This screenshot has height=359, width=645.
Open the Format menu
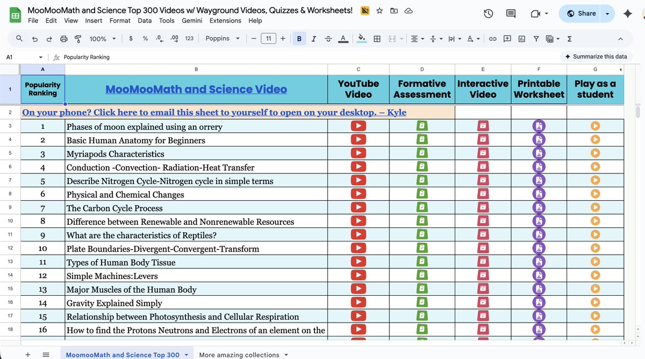pyautogui.click(x=120, y=20)
